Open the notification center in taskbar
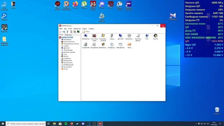Image resolution: width=224 pixels, height=126 pixels. [x=220, y=124]
